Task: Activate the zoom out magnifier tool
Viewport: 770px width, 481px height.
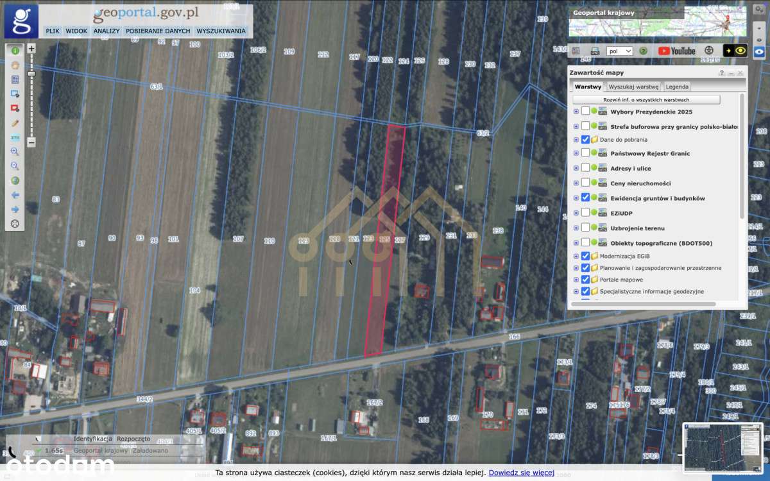Action: 15,166
